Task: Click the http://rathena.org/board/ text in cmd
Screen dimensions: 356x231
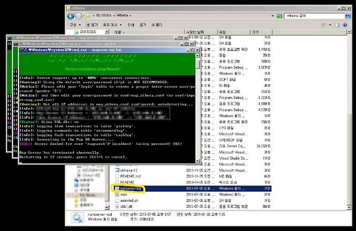Action: point(93,69)
